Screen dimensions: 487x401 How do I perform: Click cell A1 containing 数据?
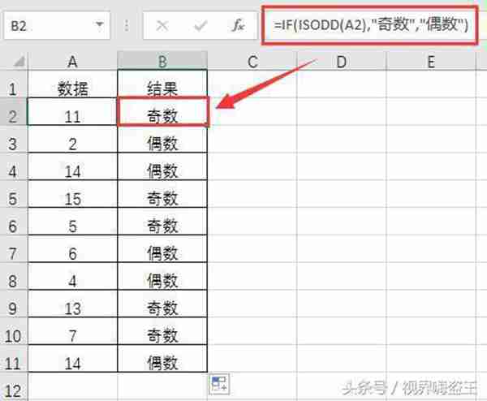[x=72, y=84]
